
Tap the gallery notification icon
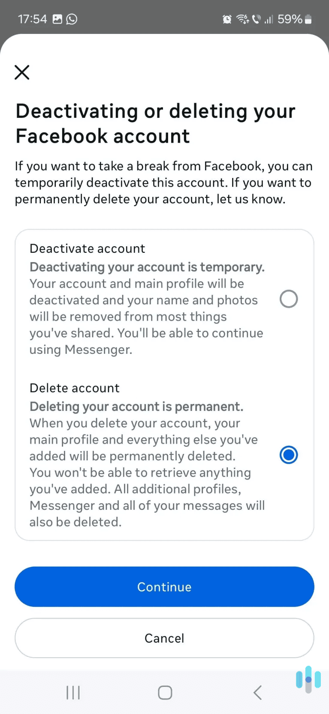[57, 19]
